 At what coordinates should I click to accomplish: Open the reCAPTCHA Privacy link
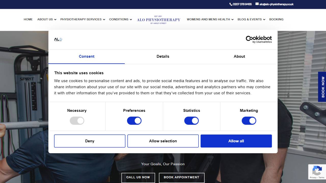tap(313, 177)
